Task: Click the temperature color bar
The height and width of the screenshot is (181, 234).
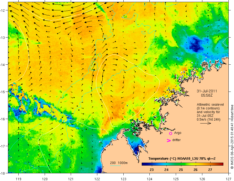Action: click(x=182, y=164)
